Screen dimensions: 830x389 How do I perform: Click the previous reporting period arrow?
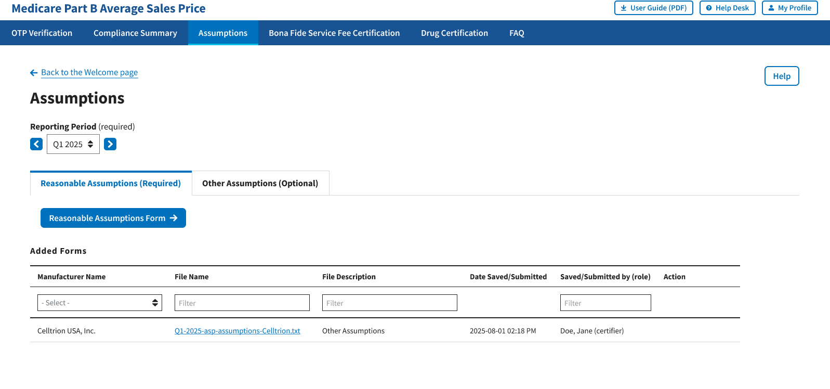point(36,144)
